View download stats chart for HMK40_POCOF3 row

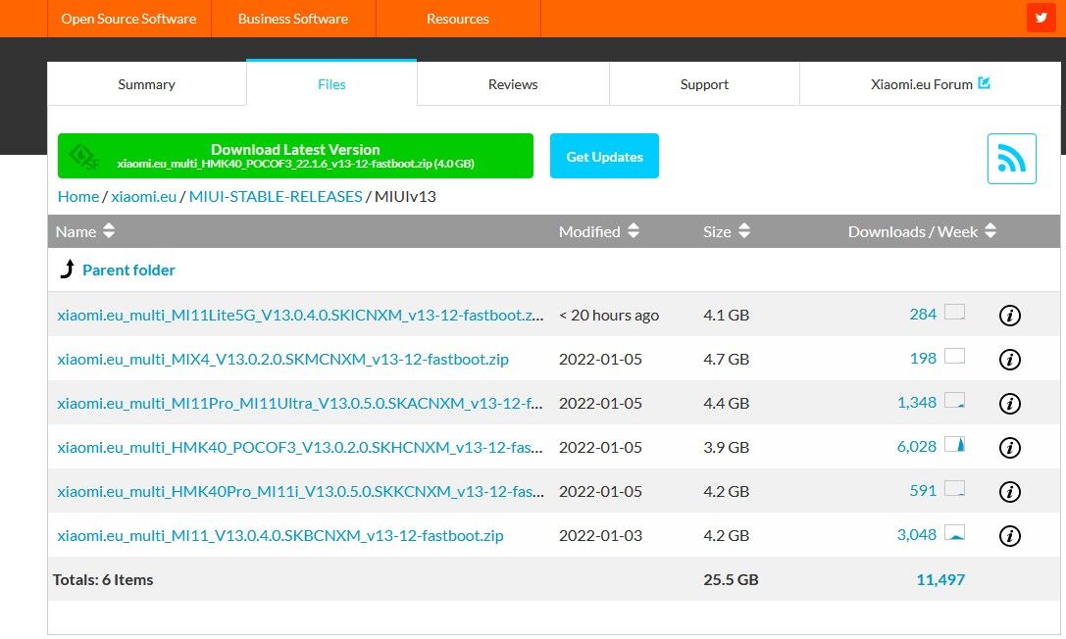click(x=954, y=445)
